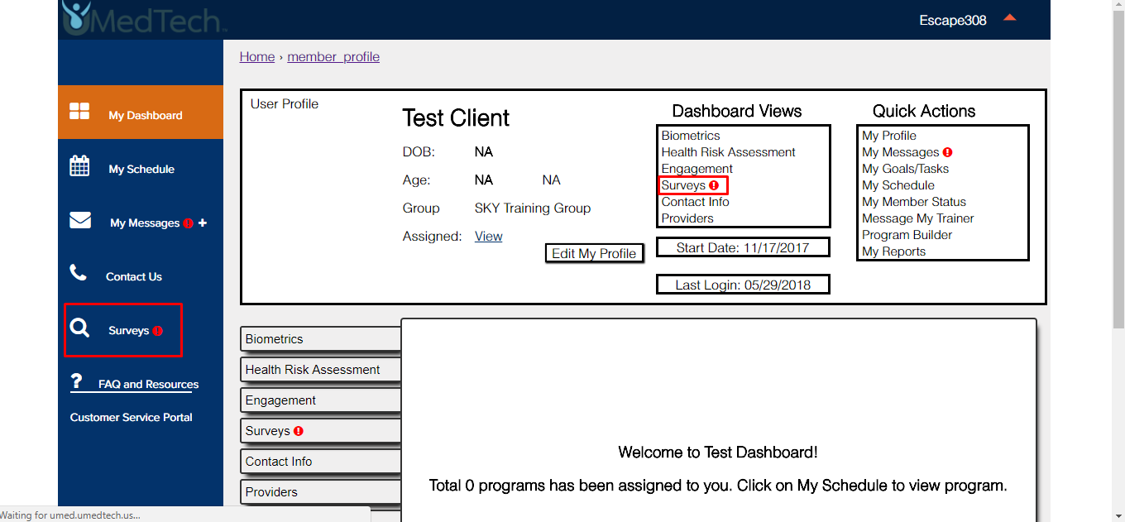Open My Member Status quick action

tap(914, 202)
